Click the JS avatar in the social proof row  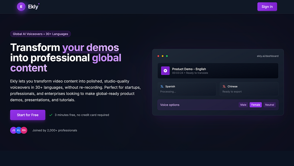click(13, 130)
